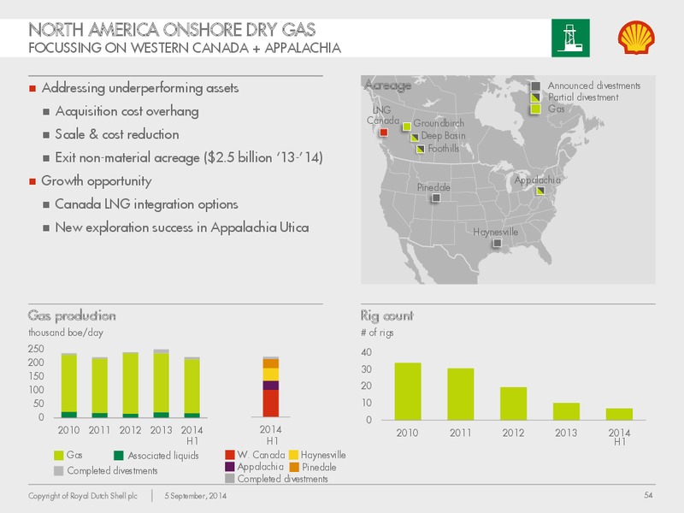Viewport: 684px width, 513px height.
Task: Click the slide number 54
Action: point(648,495)
